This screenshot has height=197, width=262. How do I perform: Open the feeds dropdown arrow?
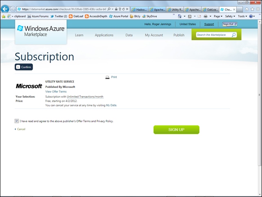[x=195, y=16]
